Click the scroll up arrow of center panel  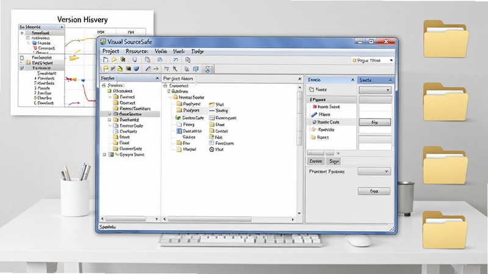click(x=300, y=88)
